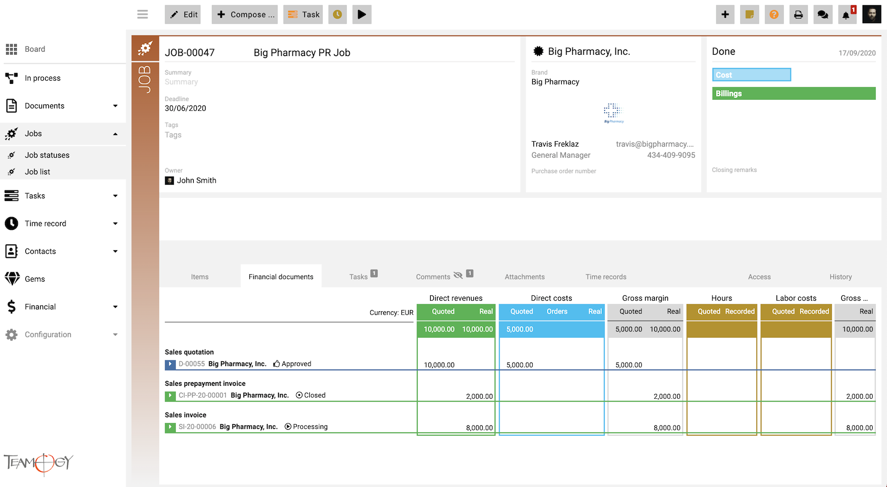This screenshot has width=887, height=487.
Task: Expand the Tasks menu arrow
Action: point(115,196)
